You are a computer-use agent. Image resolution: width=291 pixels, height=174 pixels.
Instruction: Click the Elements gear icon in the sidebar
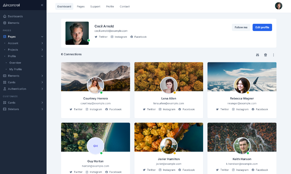click(4, 23)
